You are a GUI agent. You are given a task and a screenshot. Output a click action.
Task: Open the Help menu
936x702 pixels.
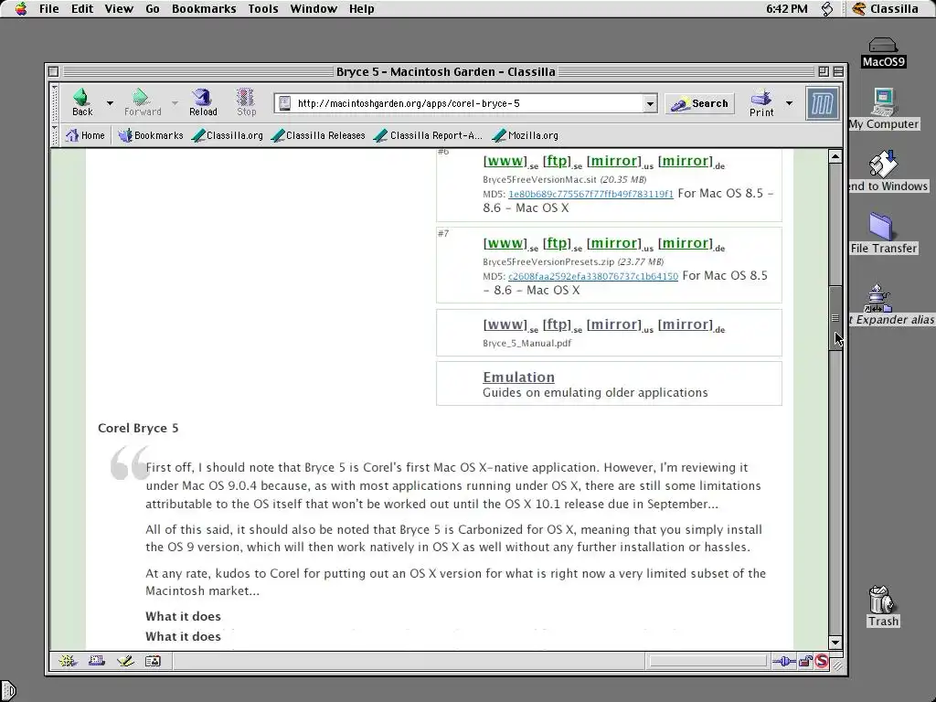coord(361,9)
